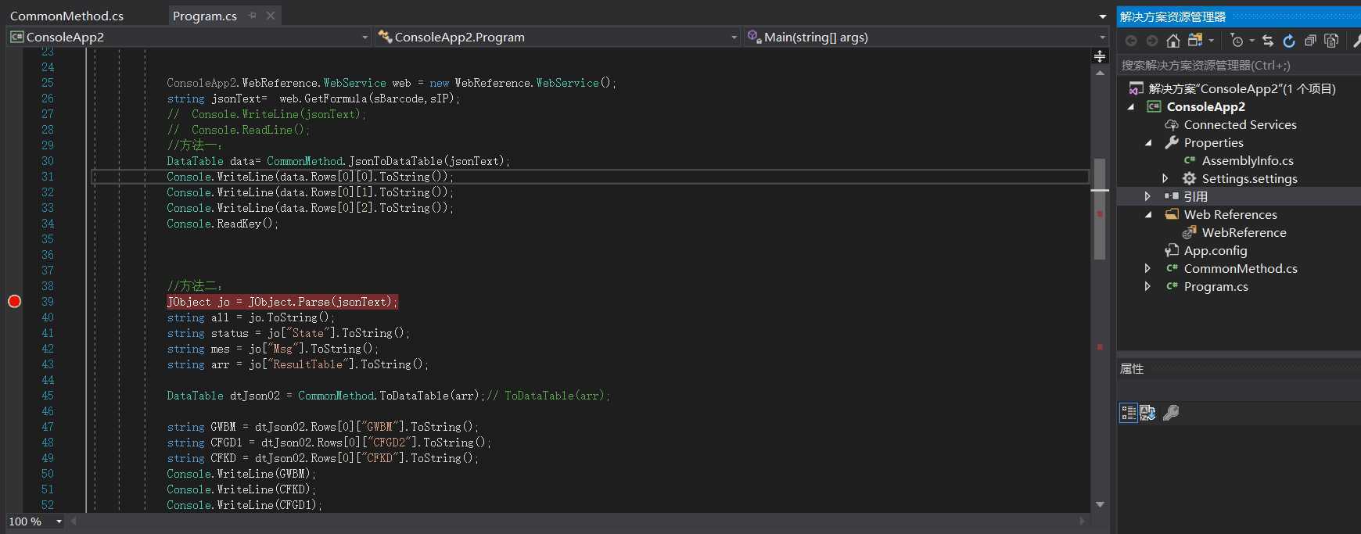The image size is (1361, 534).
Task: Expand the Program.cs tree node
Action: pos(1147,287)
